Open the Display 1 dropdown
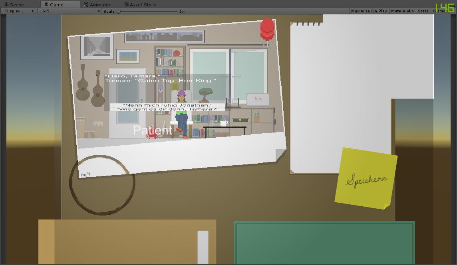The height and width of the screenshot is (265, 457). click(x=19, y=11)
